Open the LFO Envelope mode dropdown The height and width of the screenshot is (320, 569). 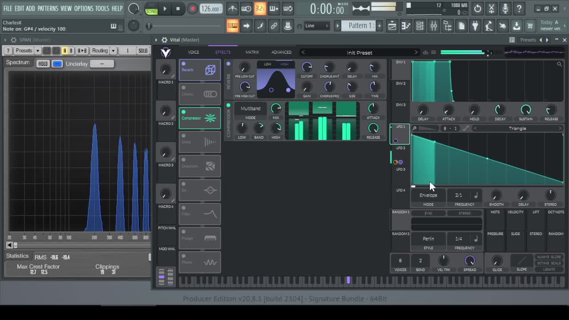(428, 195)
